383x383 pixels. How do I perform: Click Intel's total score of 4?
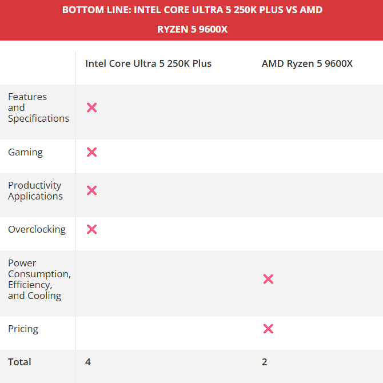[88, 362]
